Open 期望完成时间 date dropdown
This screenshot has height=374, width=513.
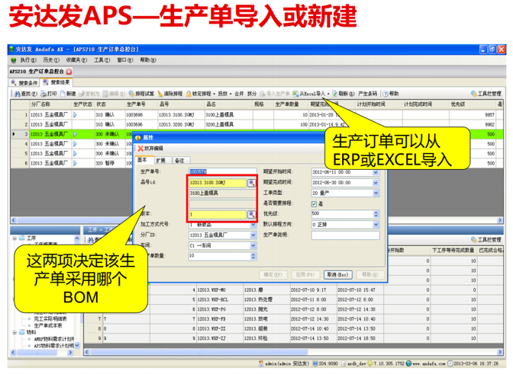click(376, 183)
